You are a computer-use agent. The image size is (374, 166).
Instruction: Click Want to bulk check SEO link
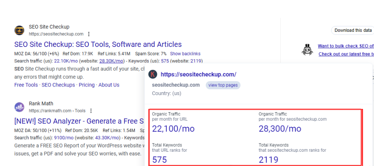345,46
